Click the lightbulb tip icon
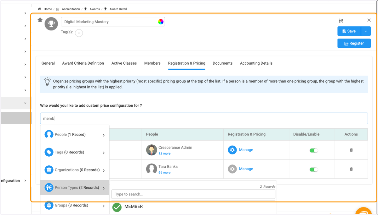Image resolution: width=378 pixels, height=215 pixels. (47, 82)
